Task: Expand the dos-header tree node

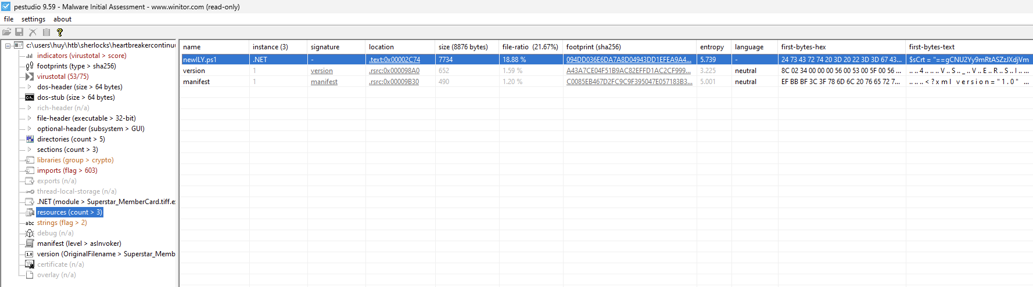Action: pyautogui.click(x=30, y=87)
